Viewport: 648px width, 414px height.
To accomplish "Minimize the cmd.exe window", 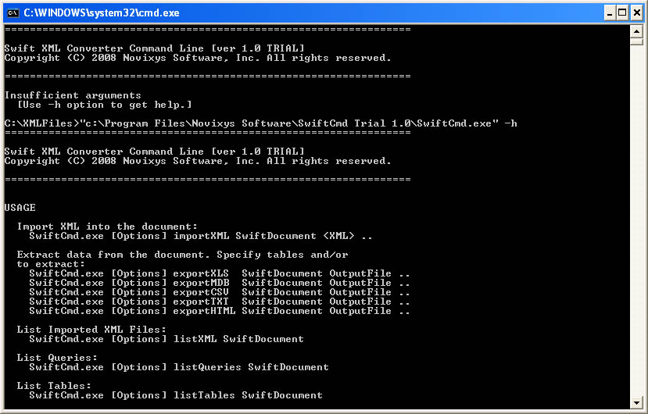I will 609,12.
